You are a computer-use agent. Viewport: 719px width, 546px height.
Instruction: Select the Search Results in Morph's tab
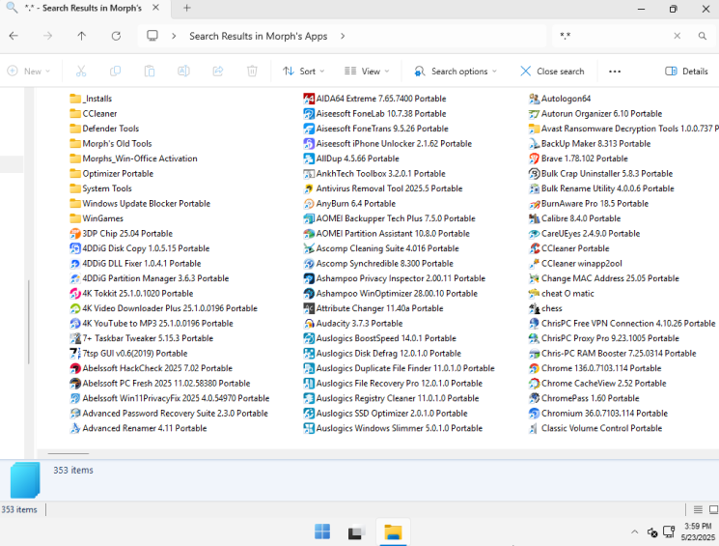[x=83, y=9]
